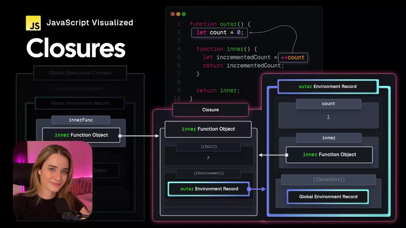Click inner Function Object under innerFunc
This screenshot has width=406, height=228.
coord(81,135)
